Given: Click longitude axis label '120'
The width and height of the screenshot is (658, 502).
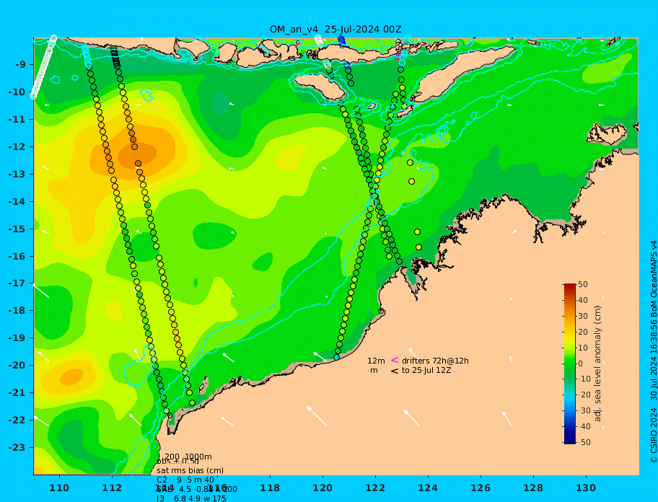Looking at the screenshot, I should (323, 488).
